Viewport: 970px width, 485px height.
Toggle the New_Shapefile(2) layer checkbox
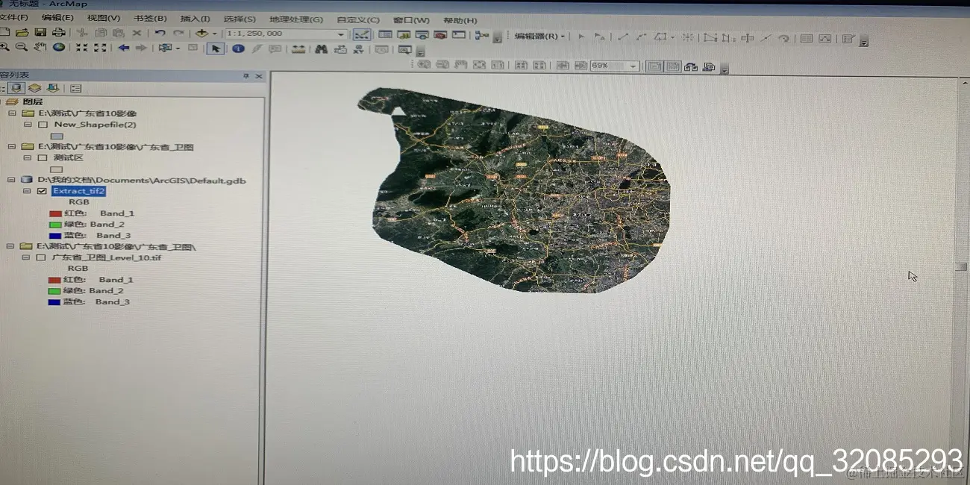coord(43,125)
